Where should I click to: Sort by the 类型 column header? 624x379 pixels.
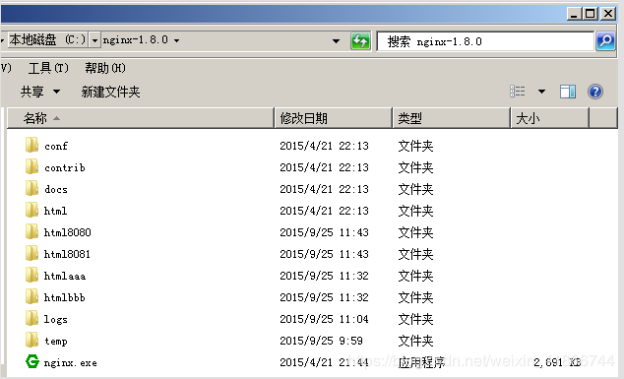pos(452,118)
